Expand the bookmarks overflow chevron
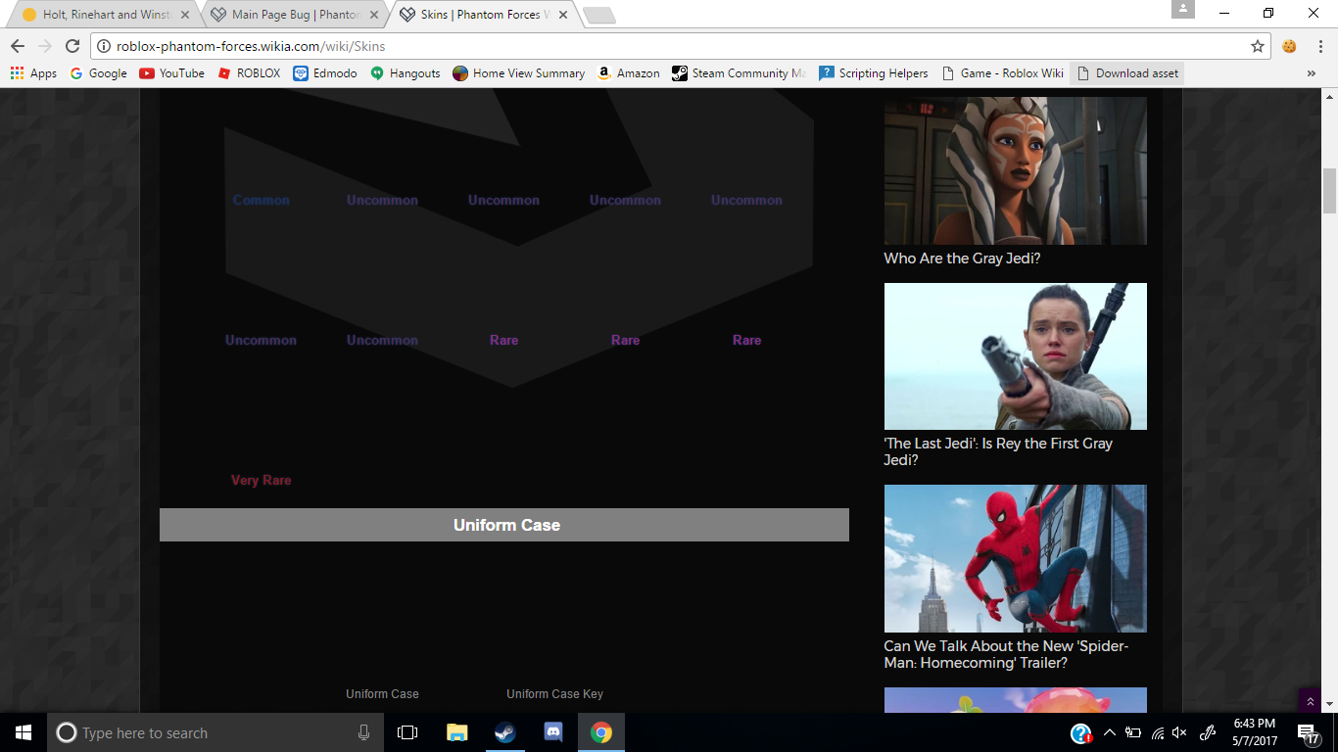This screenshot has width=1338, height=752. point(1312,73)
